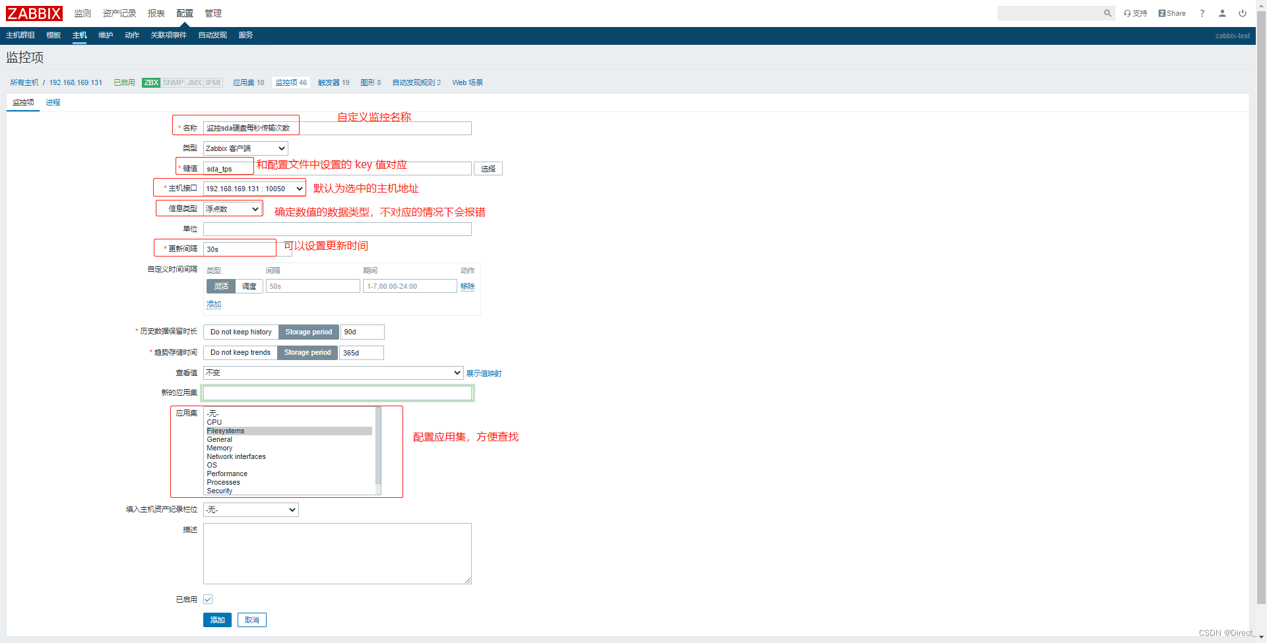The height and width of the screenshot is (643, 1267).
Task: Open the help question mark
Action: (x=1202, y=13)
